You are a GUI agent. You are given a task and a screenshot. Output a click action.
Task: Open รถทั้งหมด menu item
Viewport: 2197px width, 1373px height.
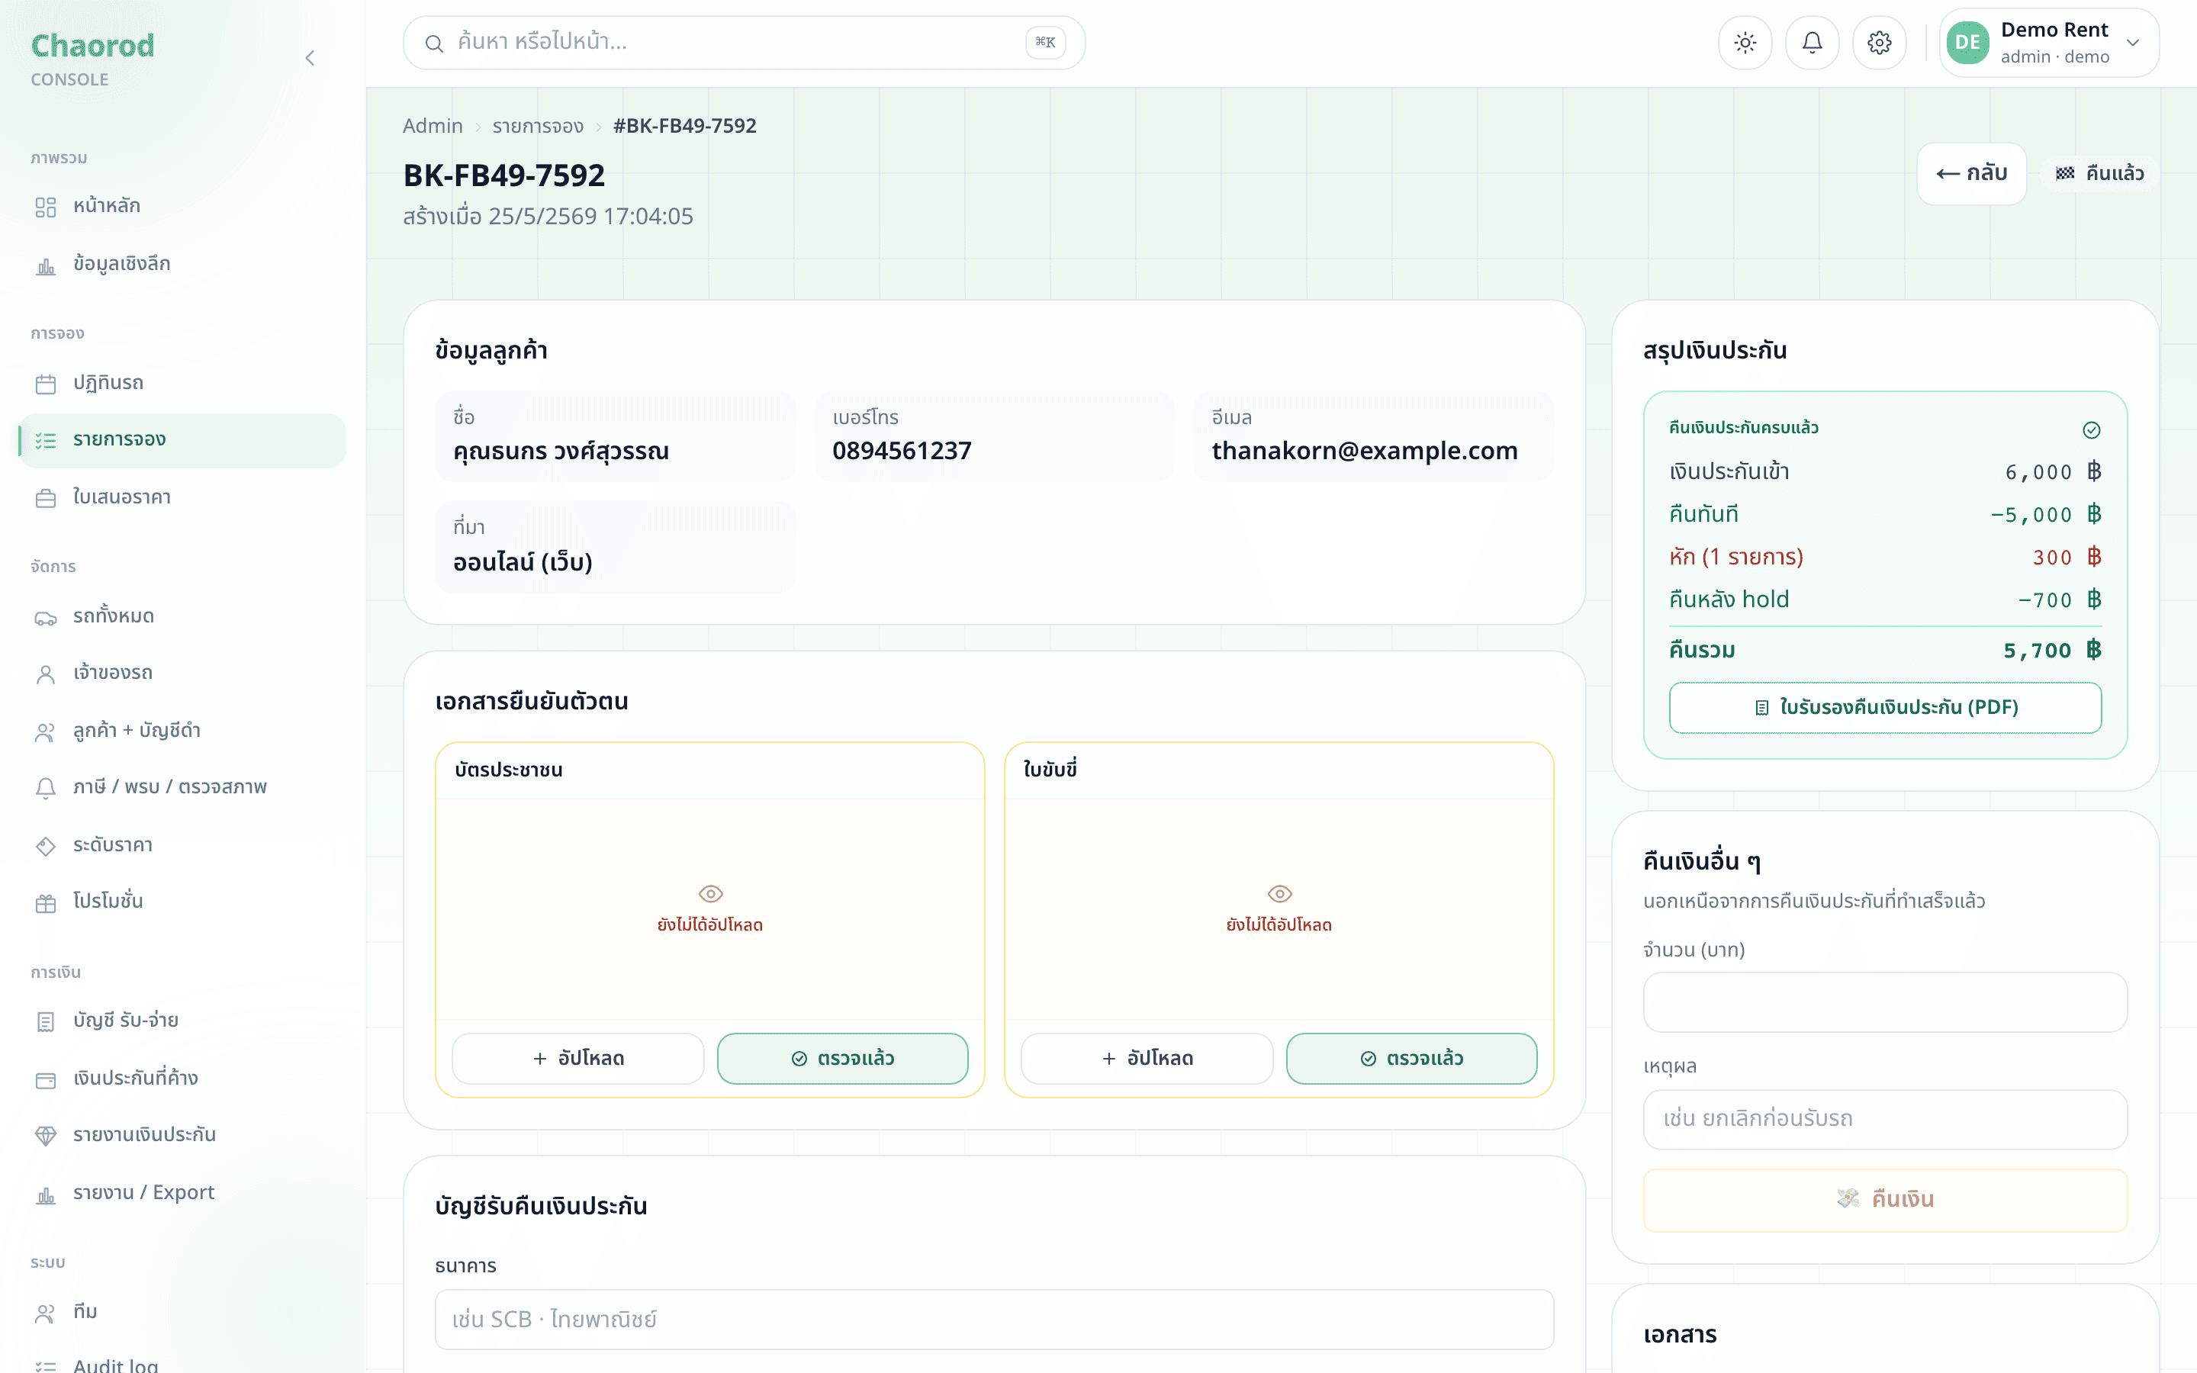[182, 618]
